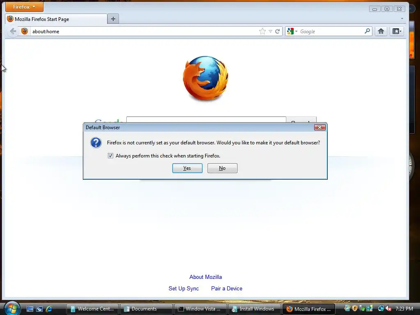The width and height of the screenshot is (420, 315).
Task: Open the Windows Start orb
Action: point(12,308)
